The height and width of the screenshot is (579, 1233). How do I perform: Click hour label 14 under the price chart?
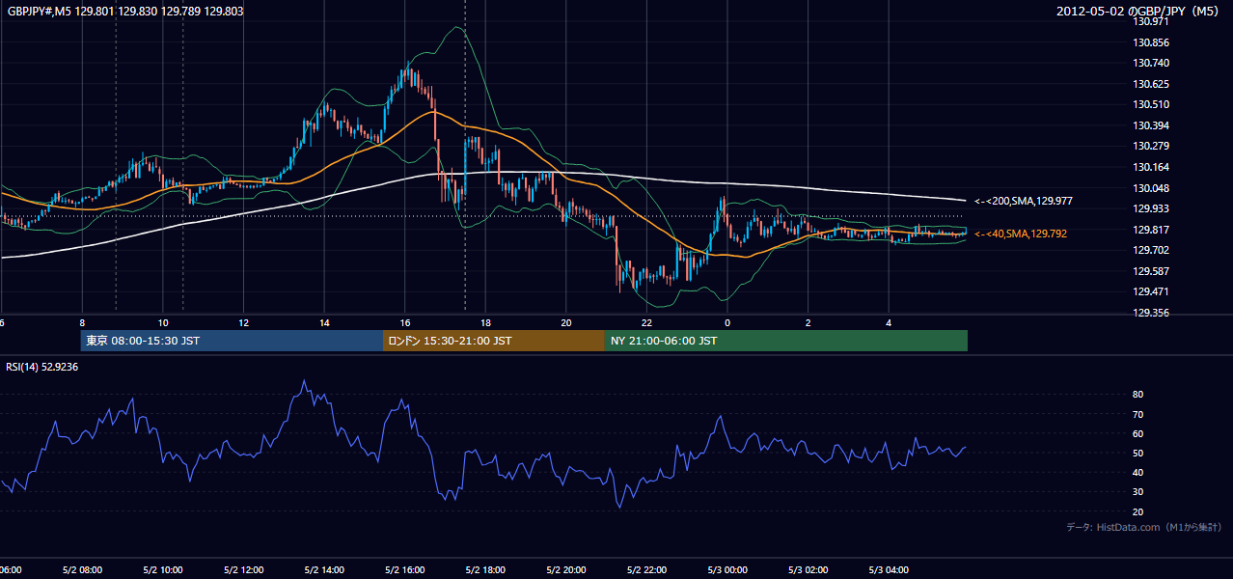click(324, 322)
